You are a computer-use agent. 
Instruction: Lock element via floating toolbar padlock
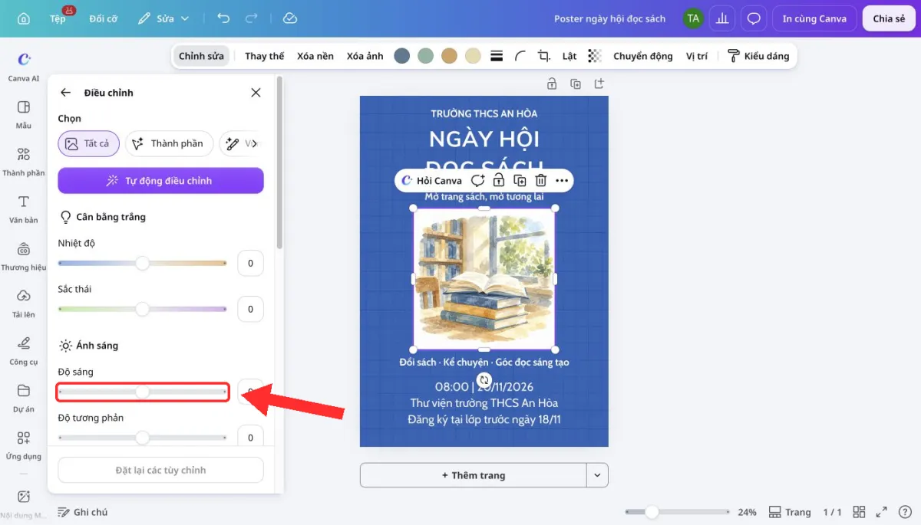point(499,181)
